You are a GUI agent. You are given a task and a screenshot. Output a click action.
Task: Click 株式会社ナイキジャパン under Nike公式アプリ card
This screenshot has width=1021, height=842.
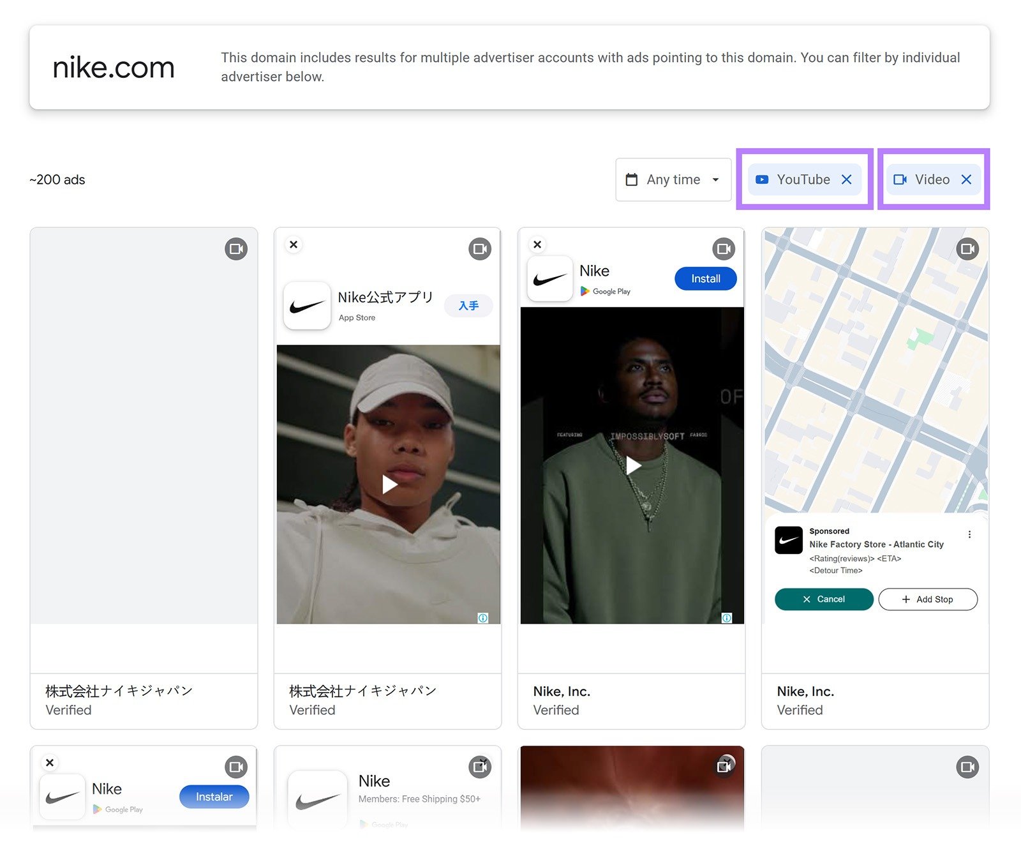tap(362, 691)
